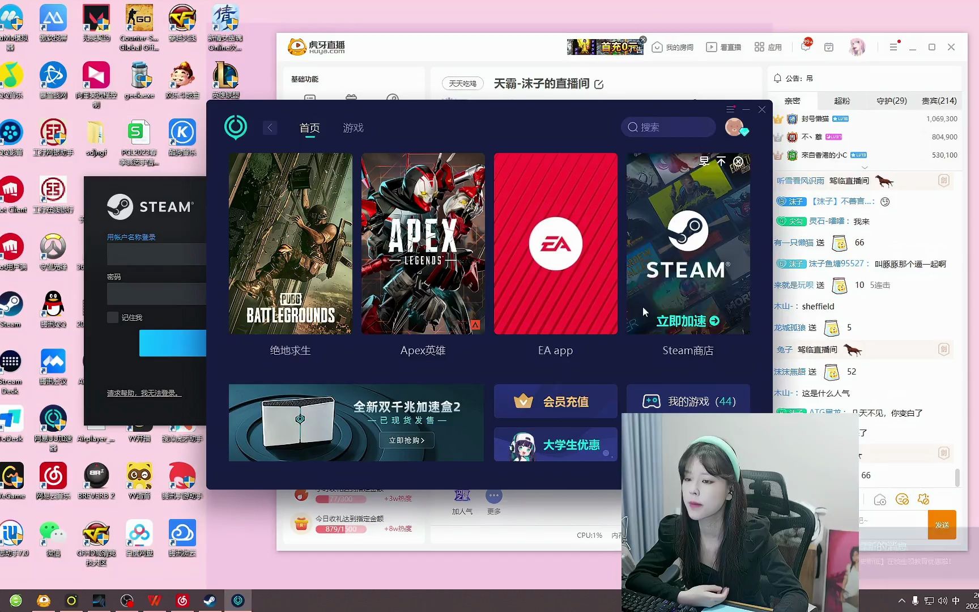Select the 贵宾(214) tab in Huya

[x=939, y=101]
